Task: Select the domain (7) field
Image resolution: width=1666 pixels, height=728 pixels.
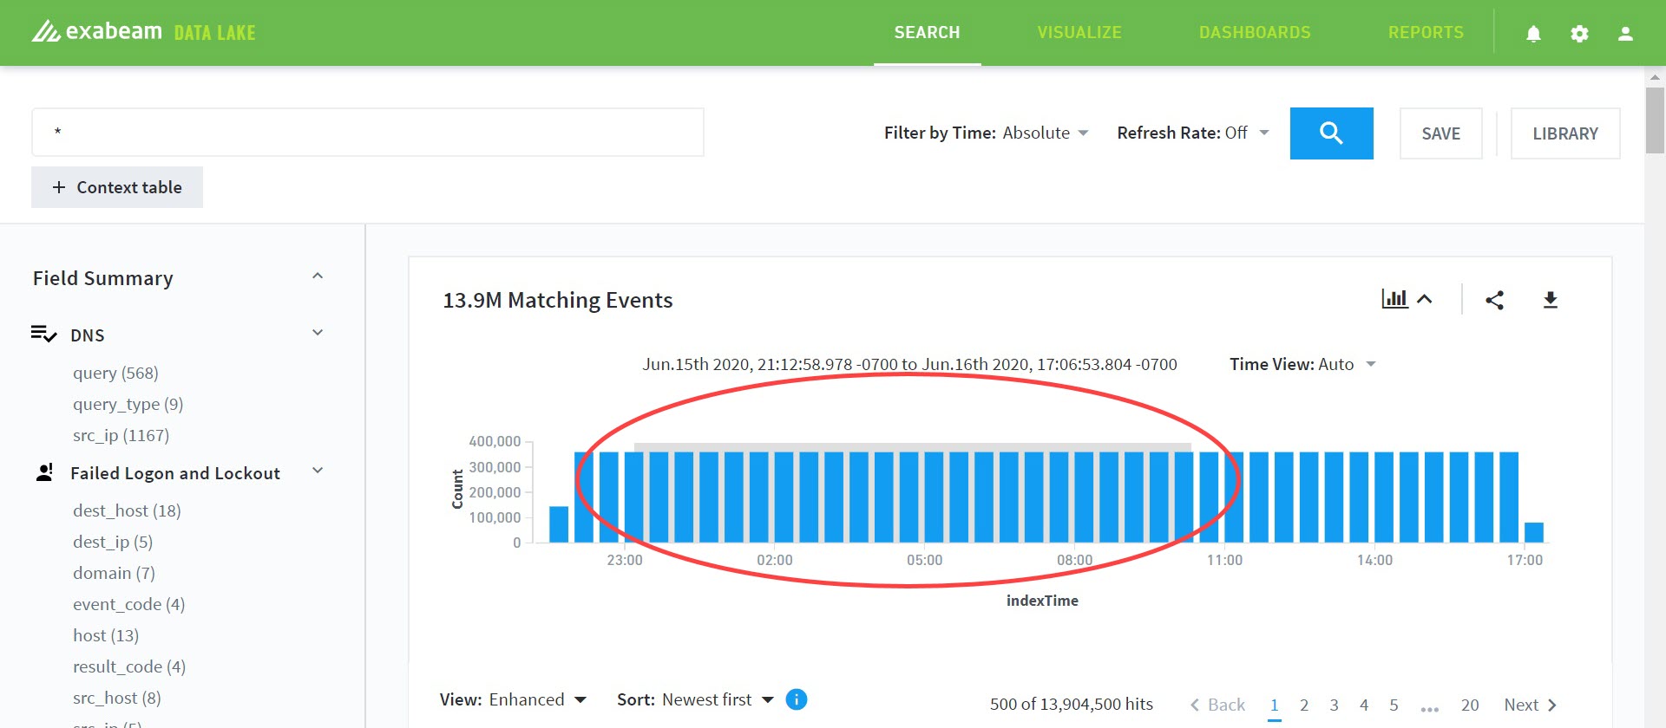Action: [x=114, y=573]
